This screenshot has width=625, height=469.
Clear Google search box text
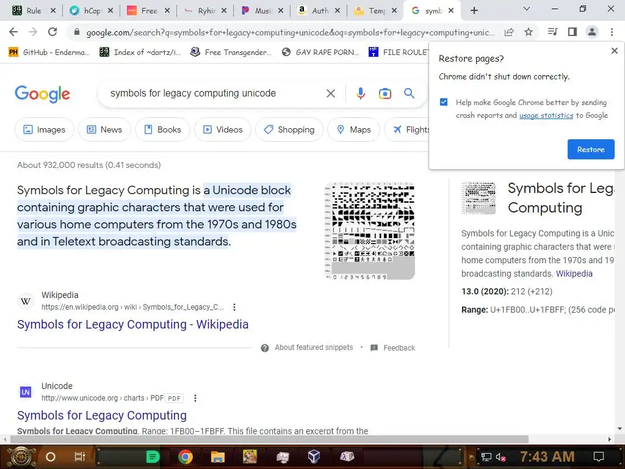(330, 93)
